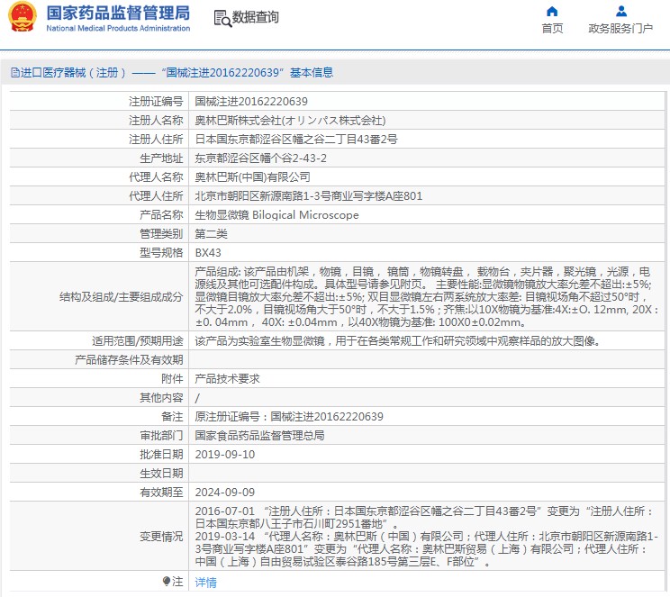Select registrant name 奥林巴斯株式会社 value

290,121
